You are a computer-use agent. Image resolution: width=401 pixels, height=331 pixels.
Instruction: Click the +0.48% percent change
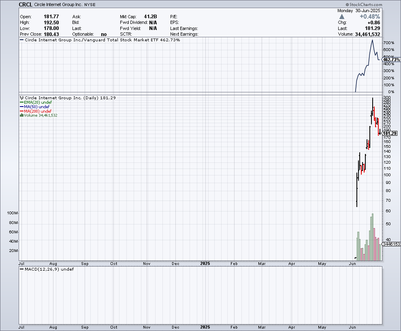point(370,17)
